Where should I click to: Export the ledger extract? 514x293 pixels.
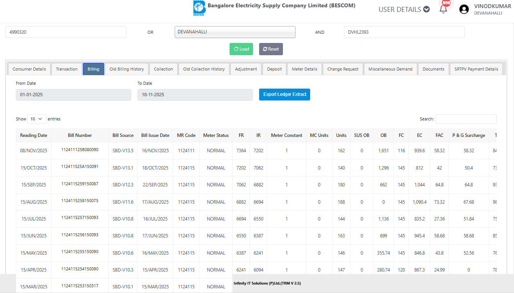click(x=284, y=94)
